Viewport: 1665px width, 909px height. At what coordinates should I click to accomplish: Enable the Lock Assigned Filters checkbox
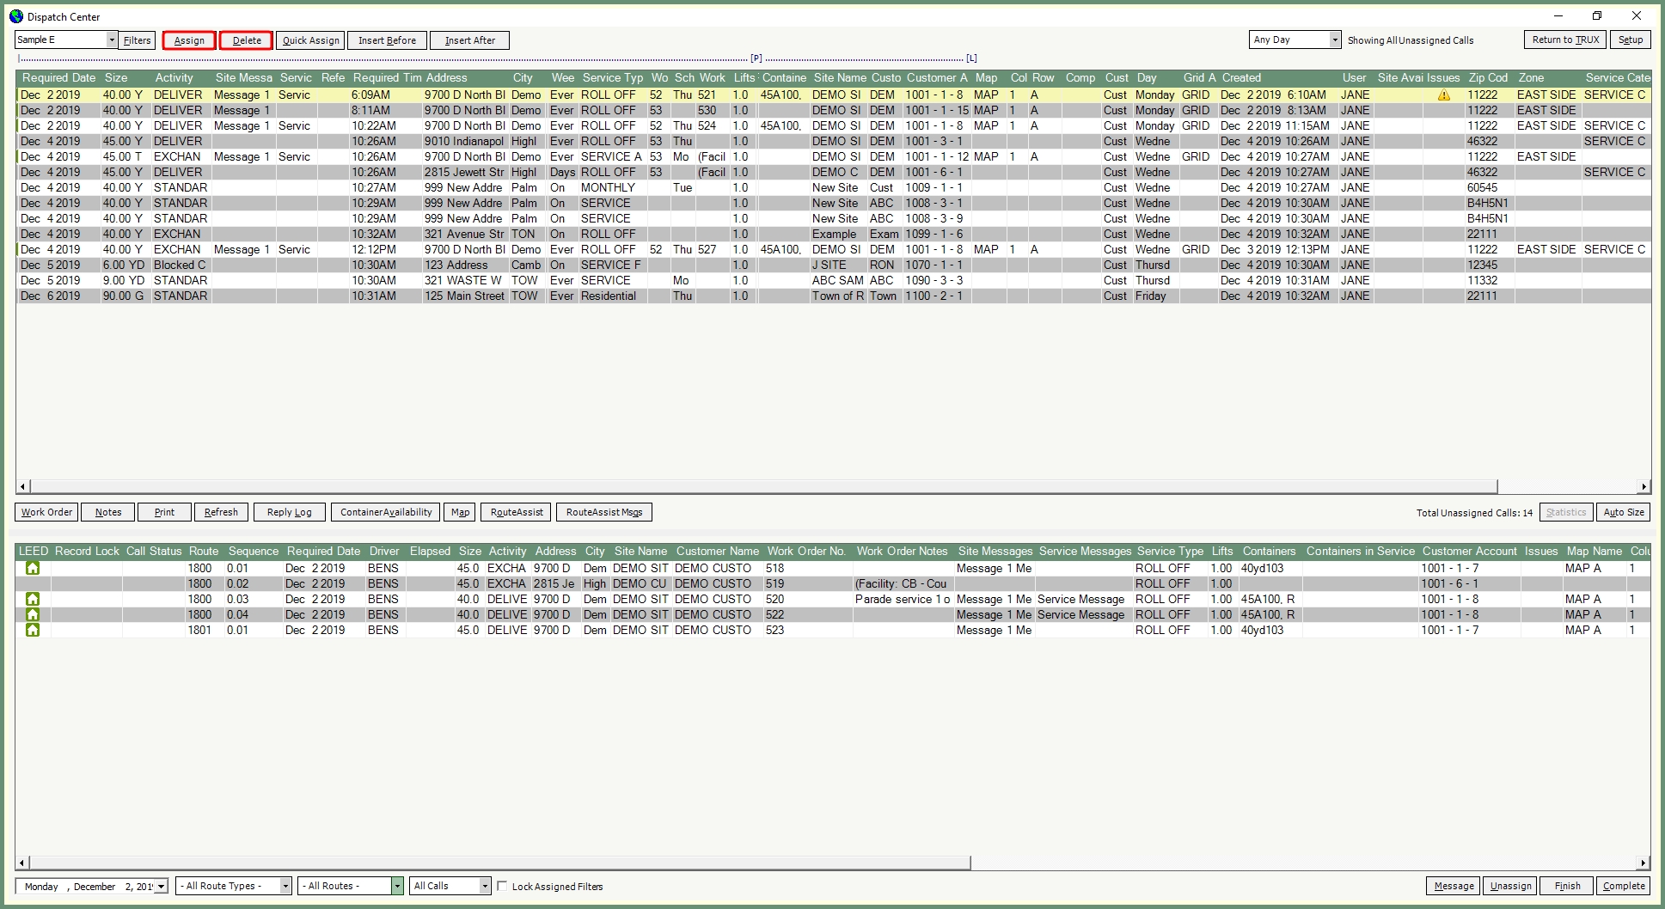point(503,886)
